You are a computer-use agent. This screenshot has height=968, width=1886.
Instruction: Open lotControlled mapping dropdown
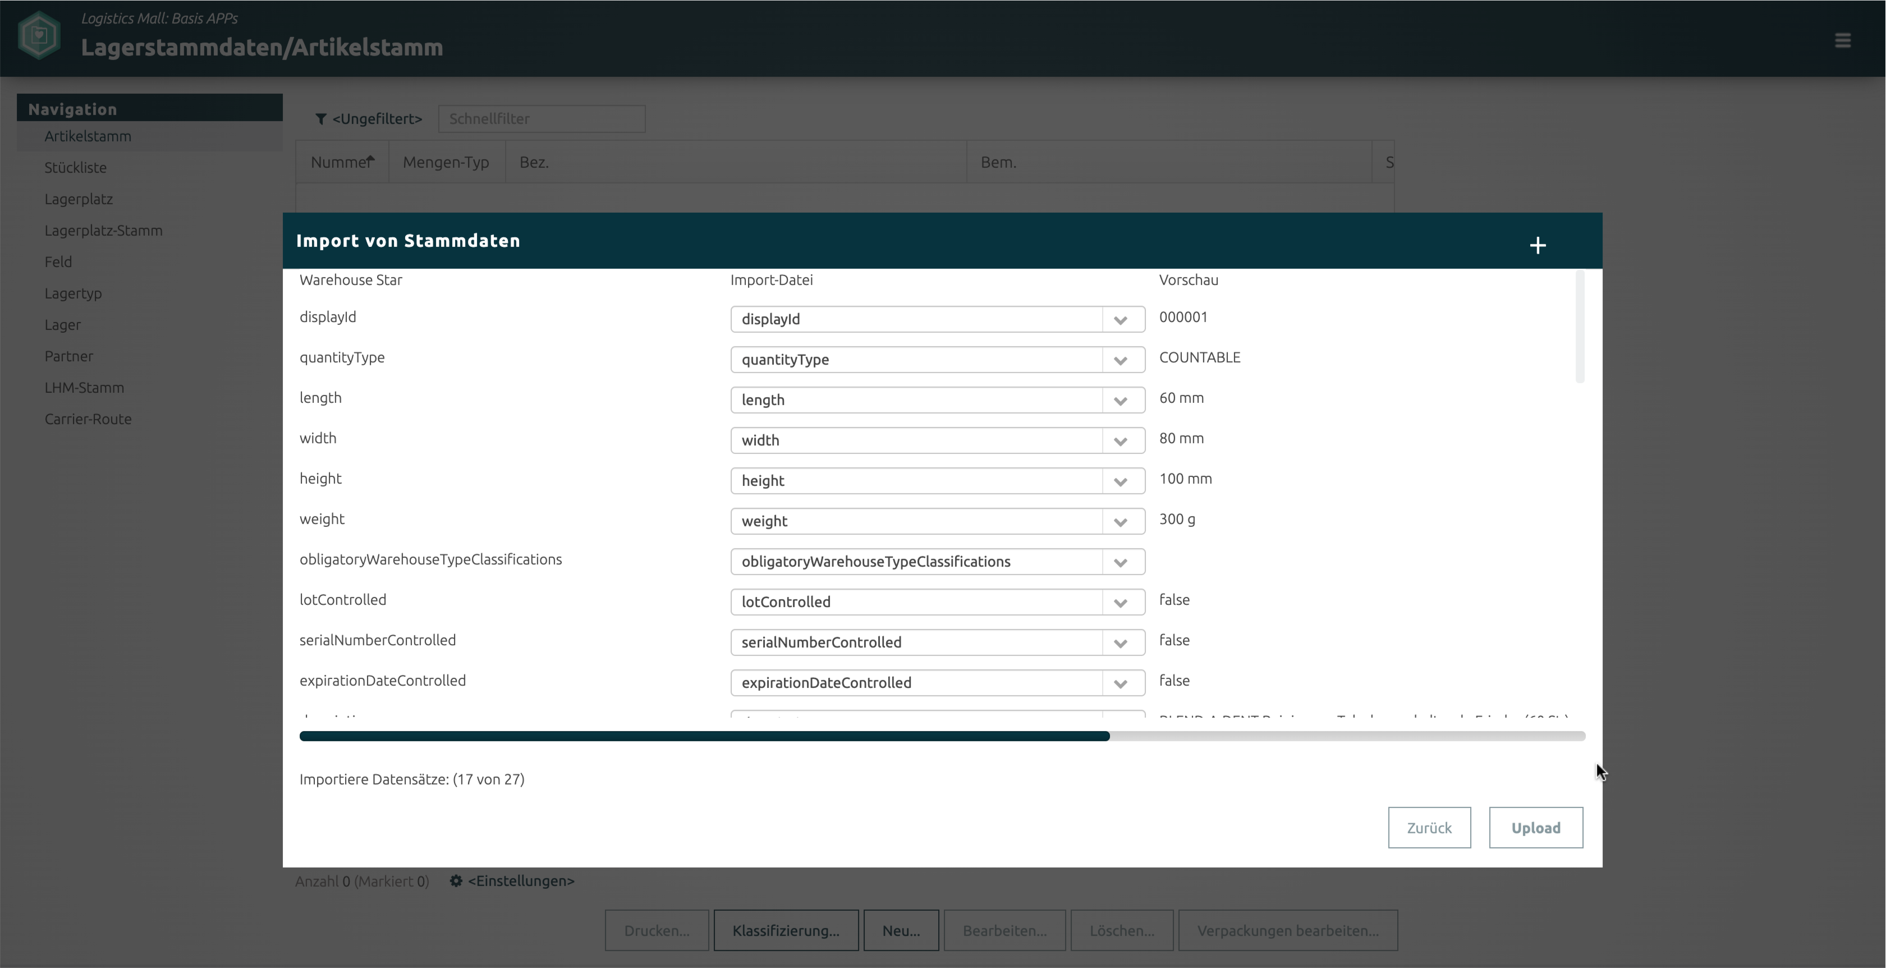tap(1119, 603)
